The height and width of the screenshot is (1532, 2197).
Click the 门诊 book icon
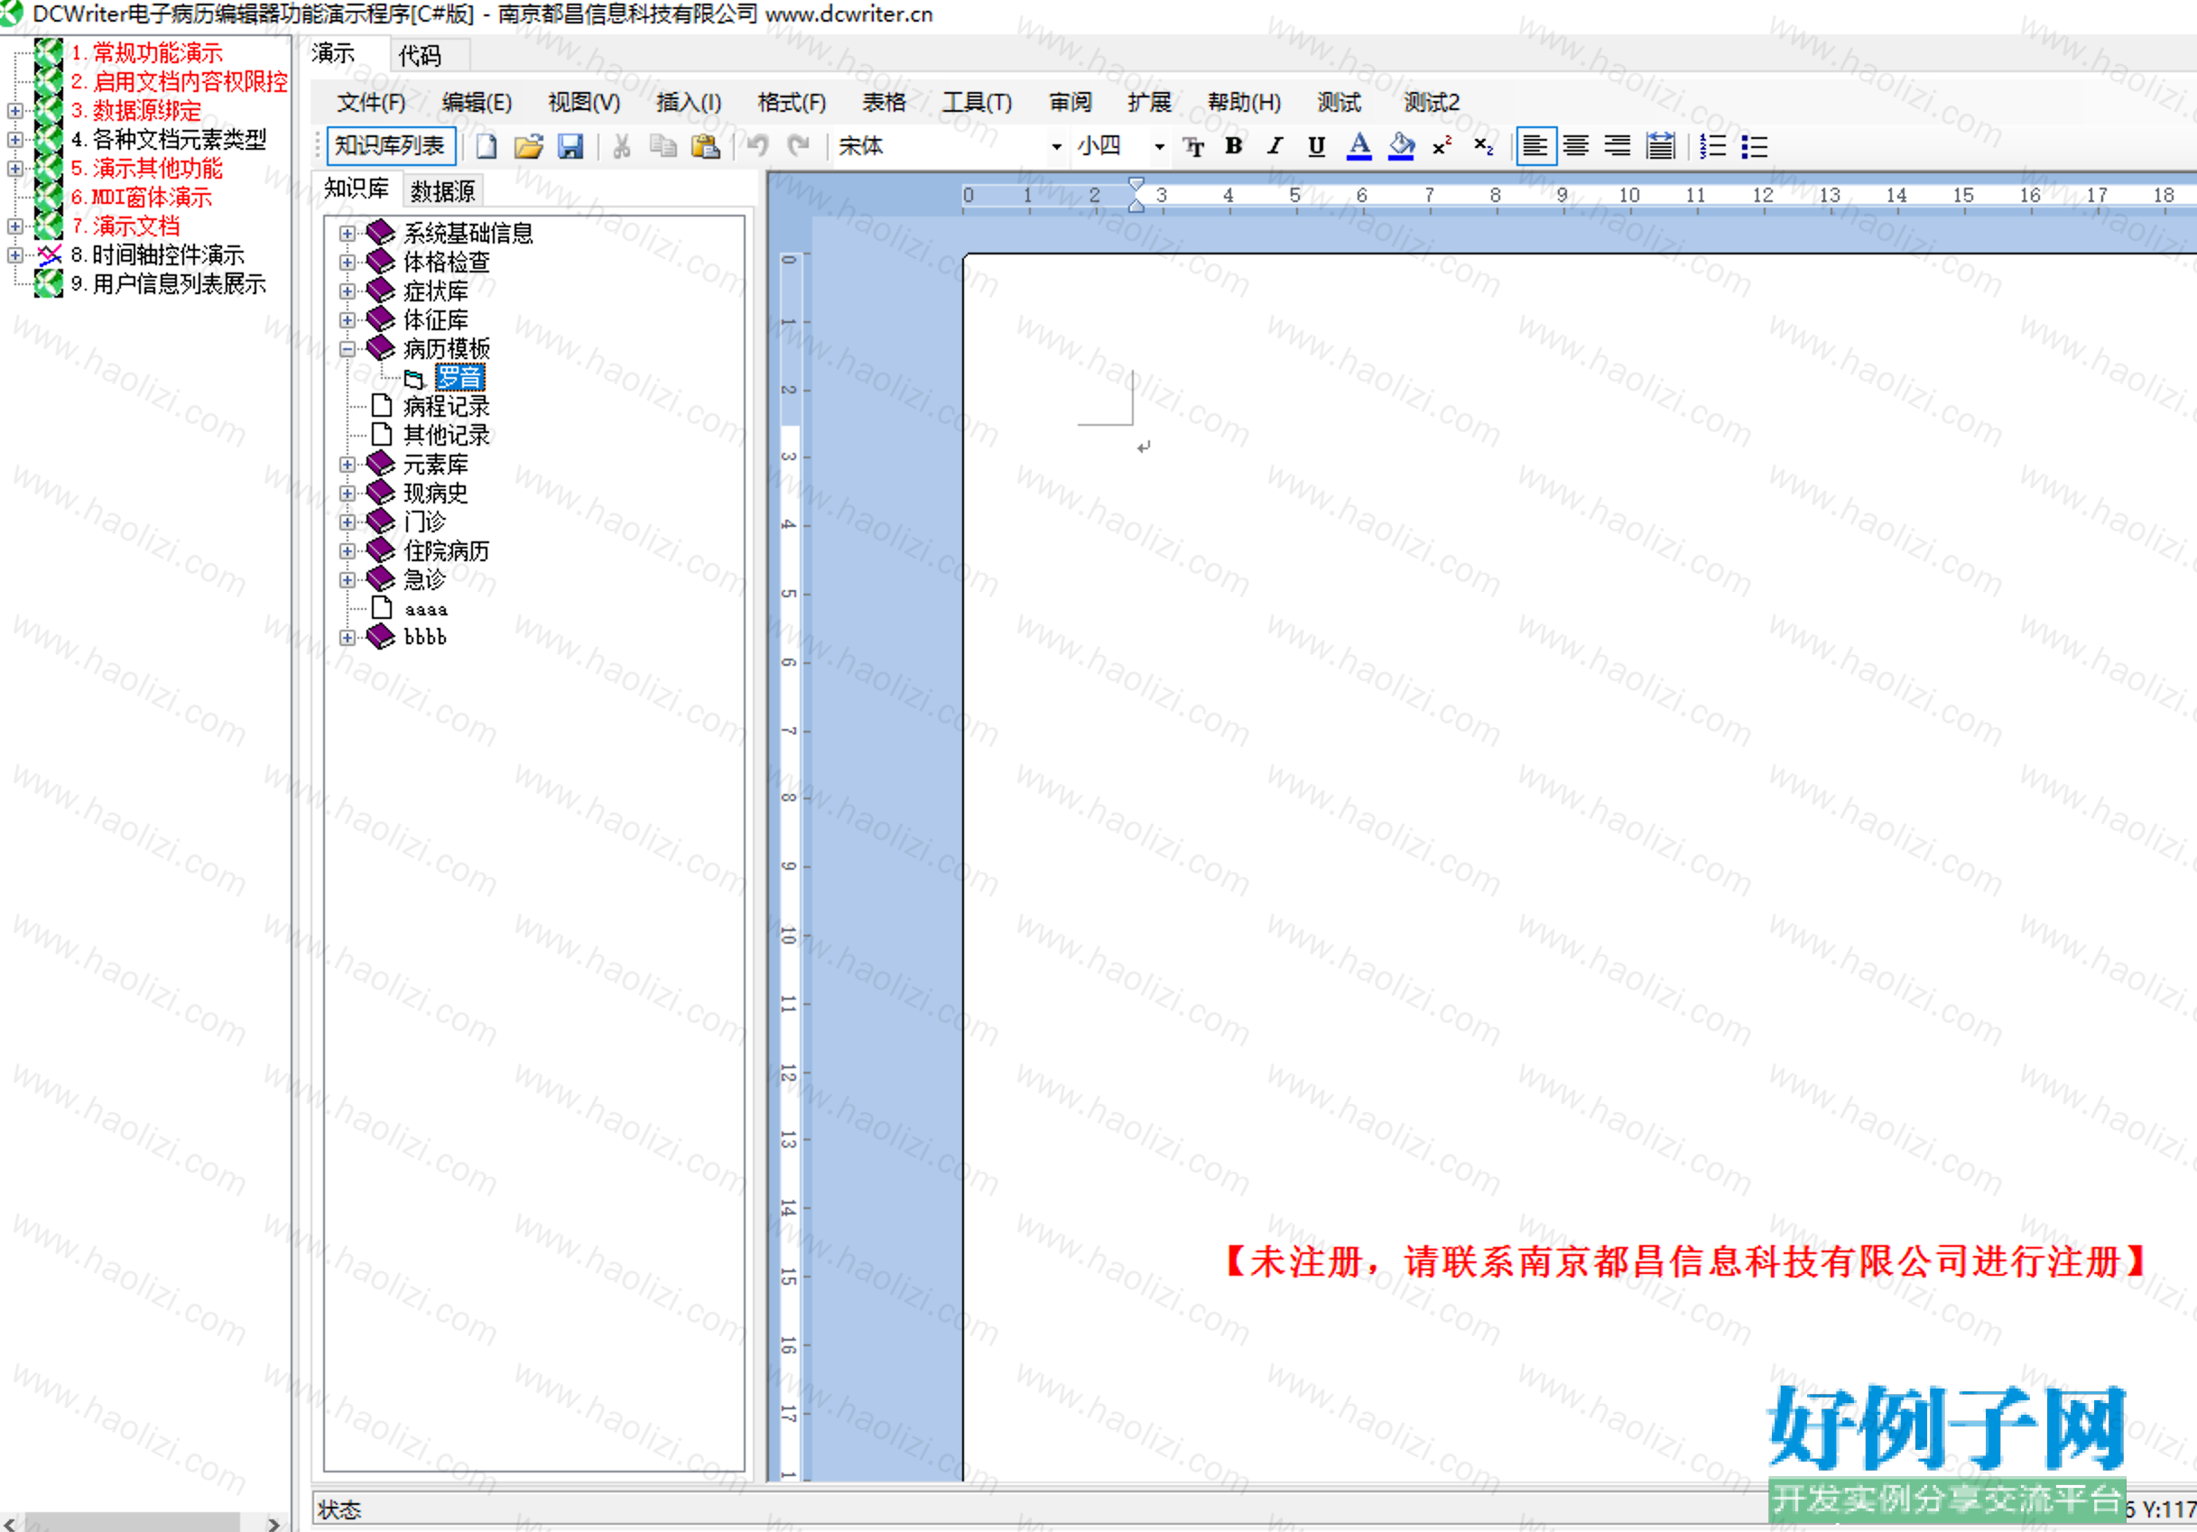(381, 521)
